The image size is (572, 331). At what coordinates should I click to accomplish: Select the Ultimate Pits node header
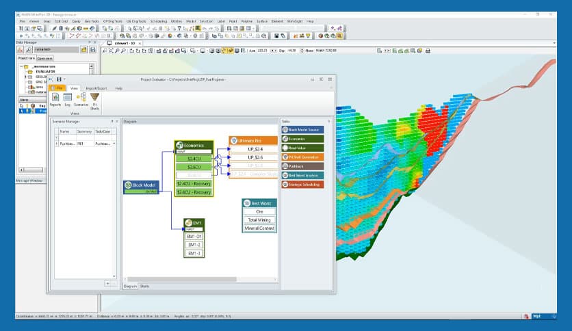pos(252,140)
